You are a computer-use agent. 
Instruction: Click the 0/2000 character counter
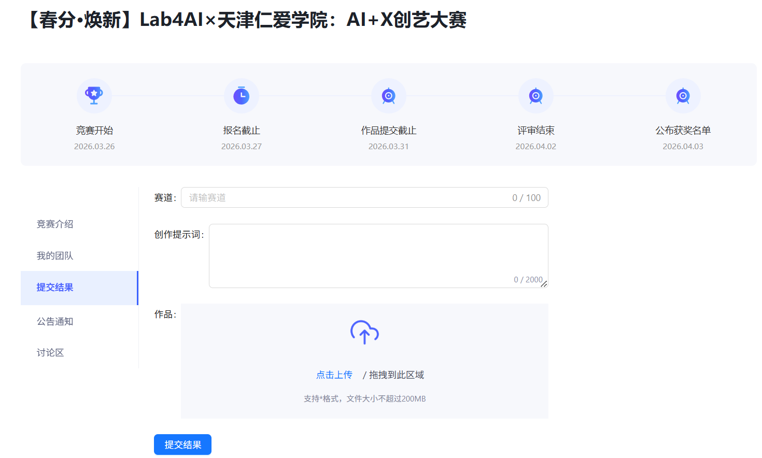(526, 280)
